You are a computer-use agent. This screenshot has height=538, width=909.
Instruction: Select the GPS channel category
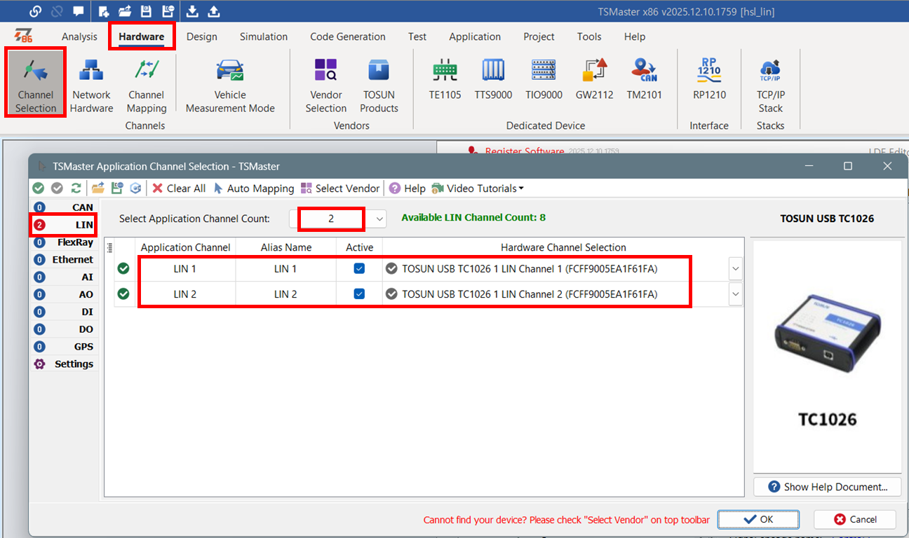tap(64, 347)
